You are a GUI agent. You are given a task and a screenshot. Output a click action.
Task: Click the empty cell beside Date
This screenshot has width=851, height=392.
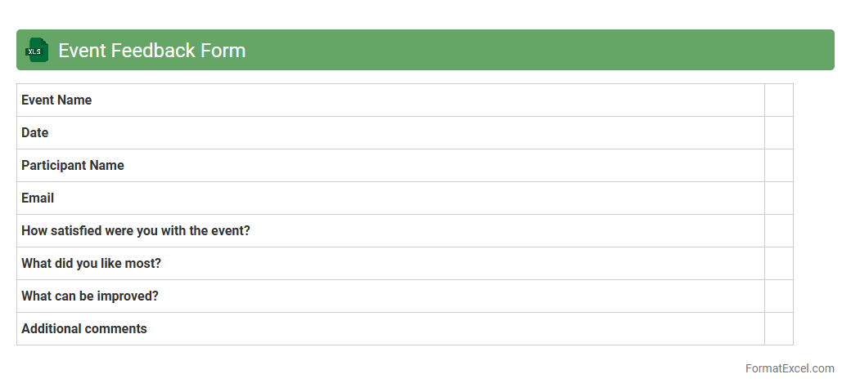[x=779, y=133]
